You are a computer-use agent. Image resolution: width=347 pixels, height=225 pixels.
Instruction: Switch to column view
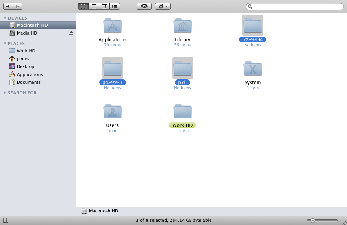pos(104,6)
